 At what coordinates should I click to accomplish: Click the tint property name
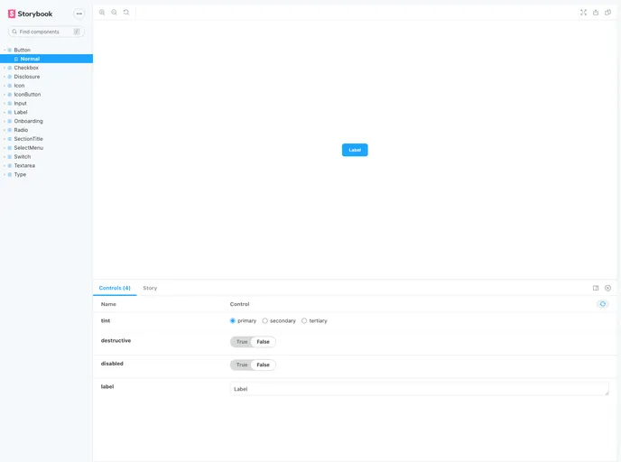[x=106, y=320]
